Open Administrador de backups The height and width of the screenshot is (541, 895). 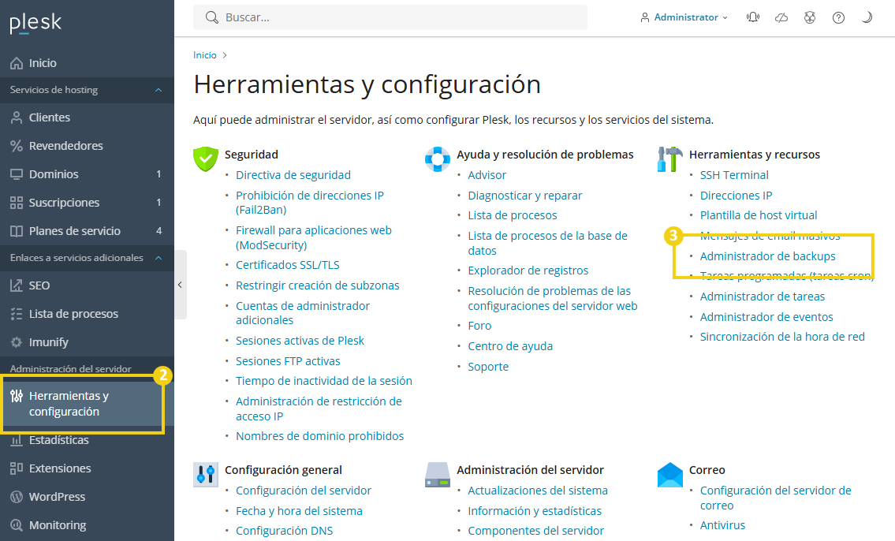pos(767,256)
